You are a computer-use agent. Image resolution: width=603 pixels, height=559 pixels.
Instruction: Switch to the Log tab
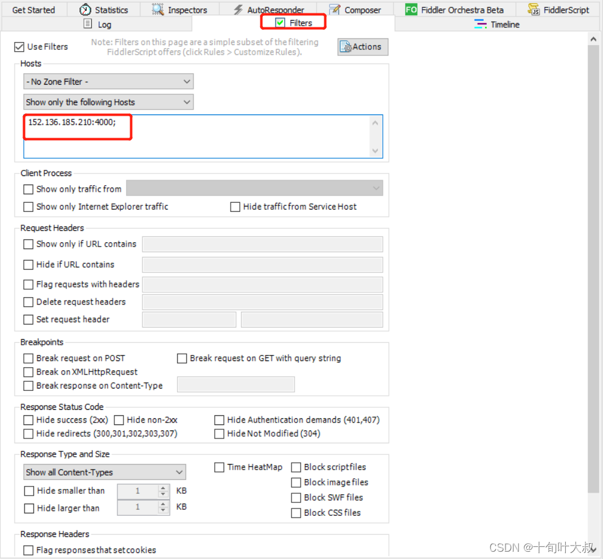tap(97, 24)
